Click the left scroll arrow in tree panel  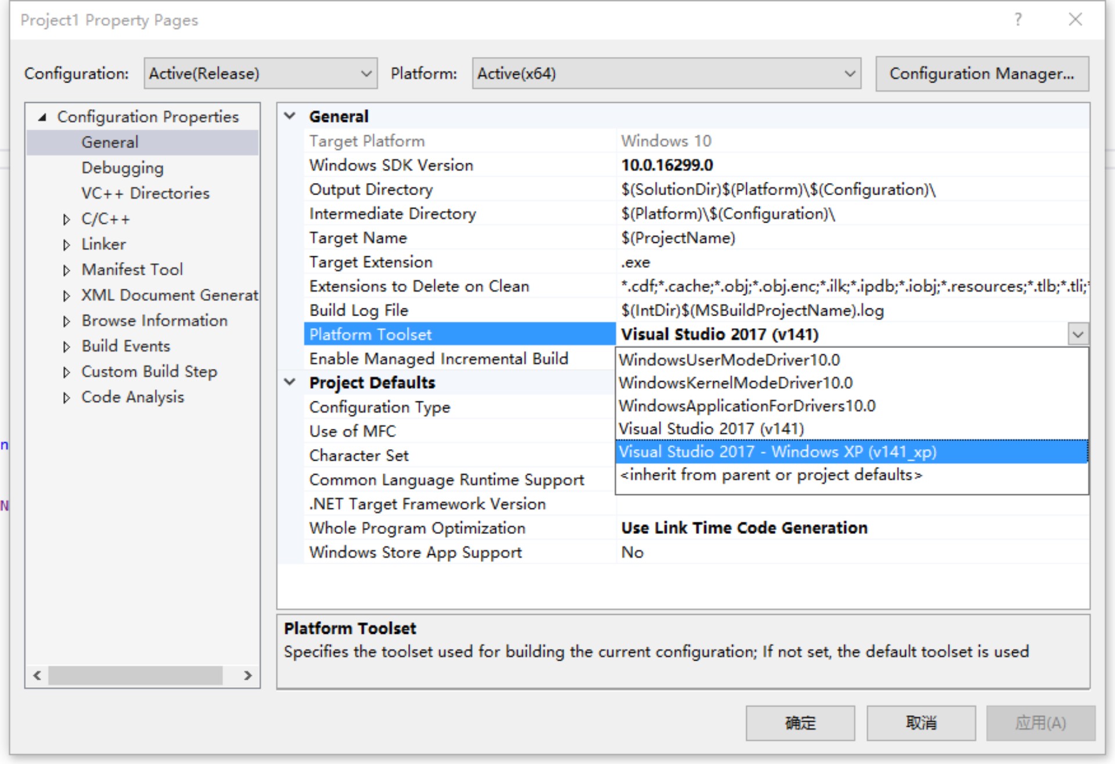37,675
